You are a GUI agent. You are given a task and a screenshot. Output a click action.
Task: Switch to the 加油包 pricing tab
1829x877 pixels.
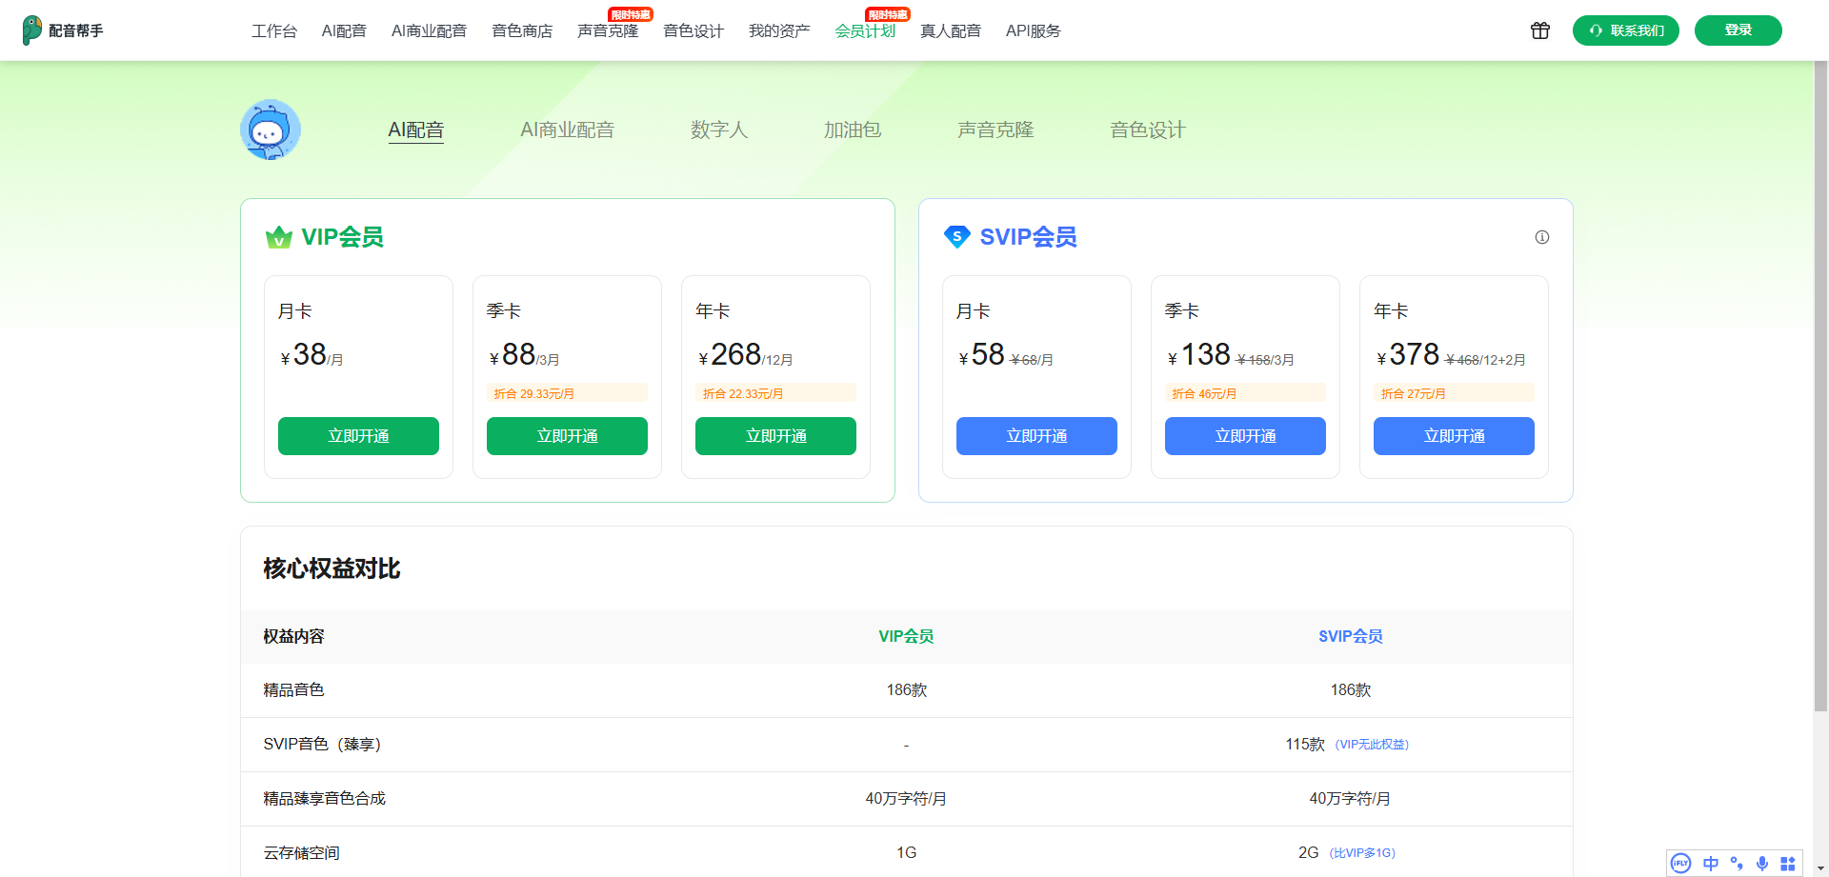point(852,130)
